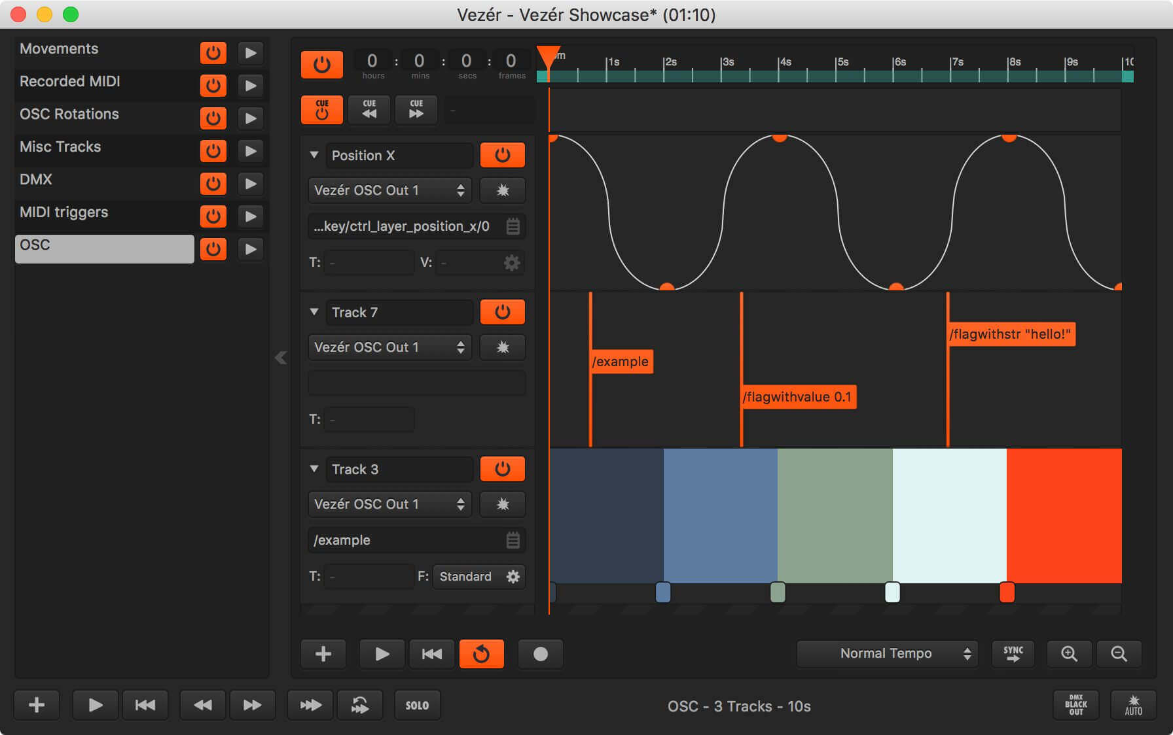Play the OSC composition in the list
The image size is (1173, 735).
tap(251, 248)
